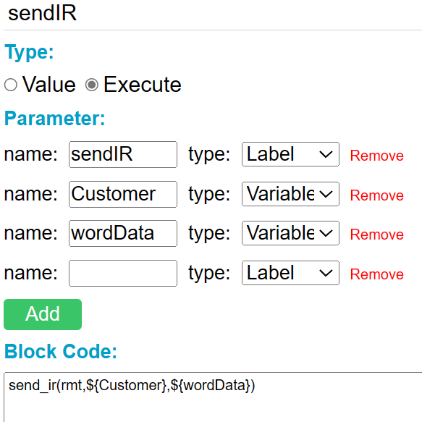Screen dimensions: 422x422
Task: Remove the Customer parameter
Action: point(377,195)
